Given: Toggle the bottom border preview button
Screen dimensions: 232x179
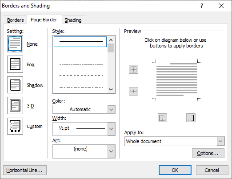Looking at the screenshot, I should tap(133, 91).
